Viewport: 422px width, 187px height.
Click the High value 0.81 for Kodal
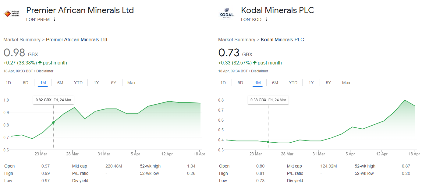(x=261, y=173)
